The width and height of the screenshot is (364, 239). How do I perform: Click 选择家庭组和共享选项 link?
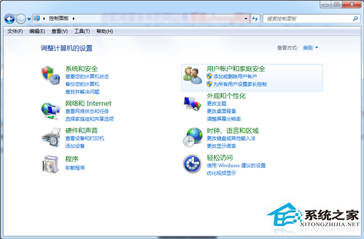click(x=90, y=119)
